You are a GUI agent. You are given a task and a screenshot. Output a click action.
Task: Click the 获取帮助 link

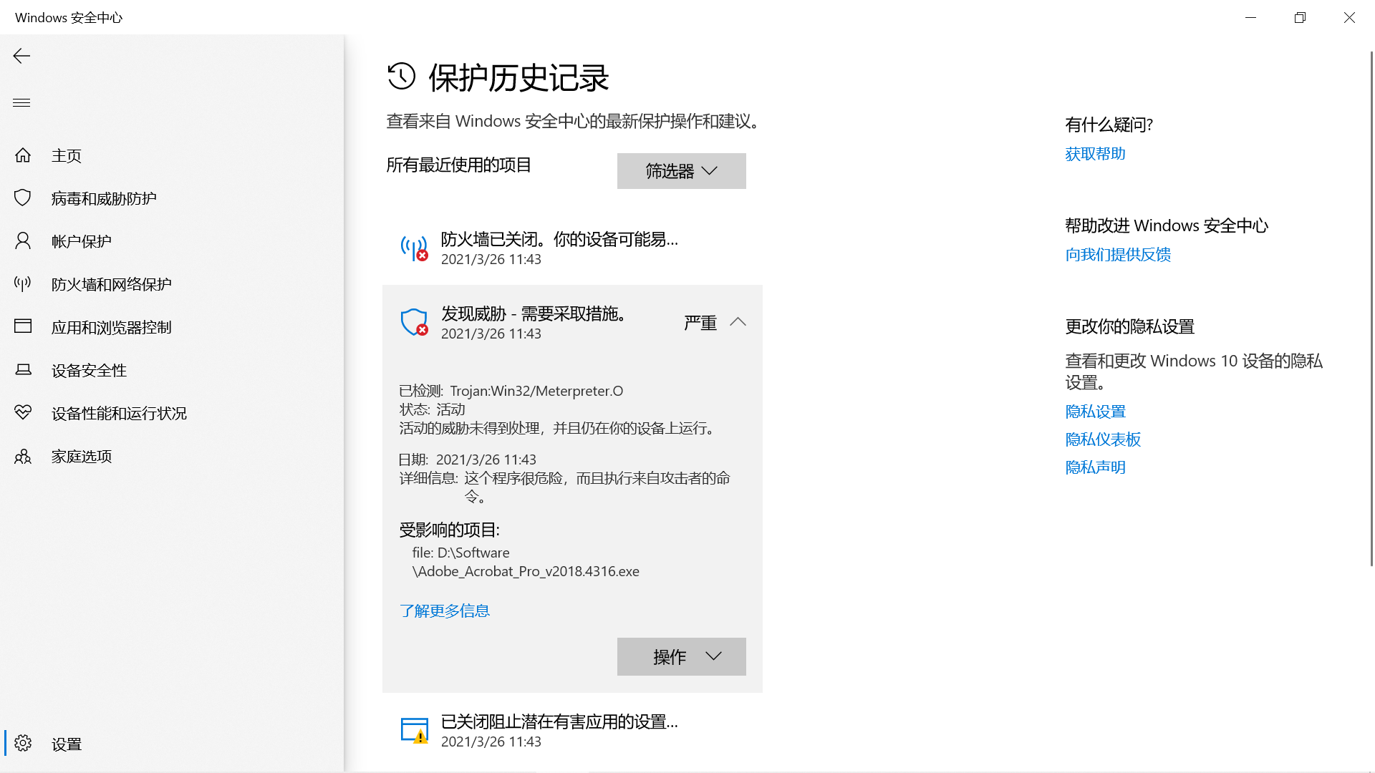click(x=1094, y=154)
